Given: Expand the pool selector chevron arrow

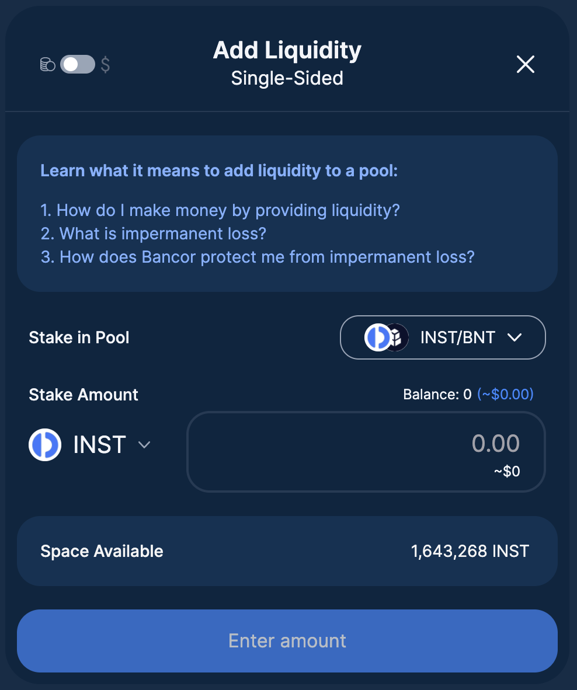Looking at the screenshot, I should tap(515, 337).
